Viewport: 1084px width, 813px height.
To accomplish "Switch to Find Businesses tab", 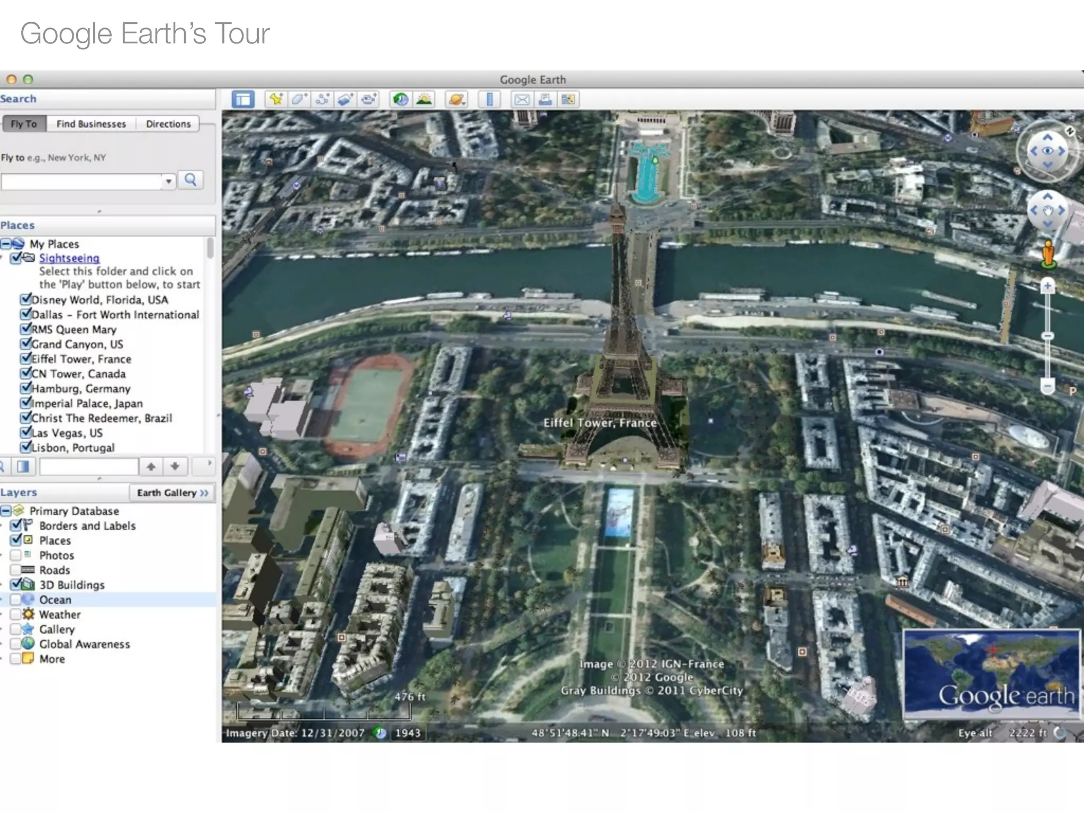I will click(x=91, y=124).
